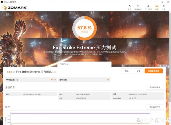Close the 3DMark window
This screenshot has height=125, width=171.
click(168, 2)
